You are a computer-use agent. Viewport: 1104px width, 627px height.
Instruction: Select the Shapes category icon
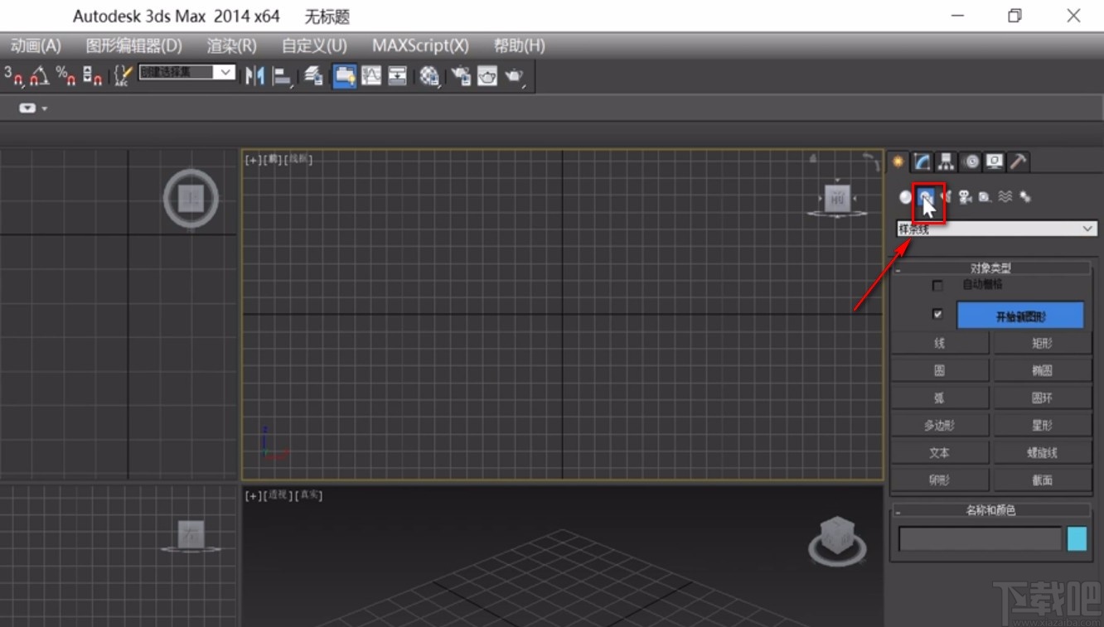pos(927,197)
